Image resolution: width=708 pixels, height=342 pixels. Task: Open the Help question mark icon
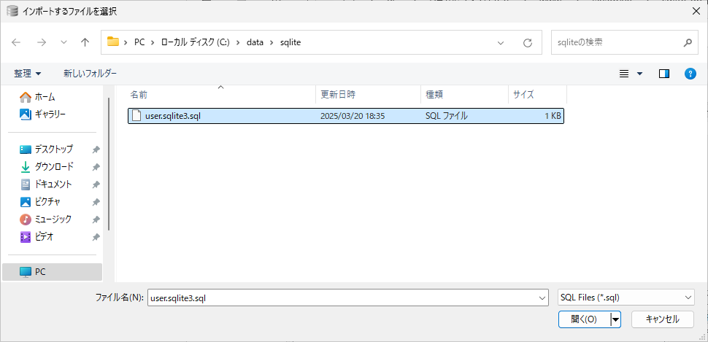coord(690,74)
